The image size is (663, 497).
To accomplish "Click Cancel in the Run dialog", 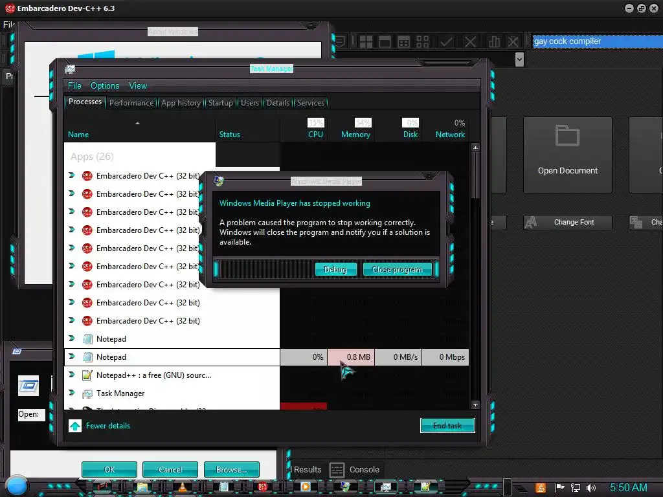I will [x=170, y=469].
